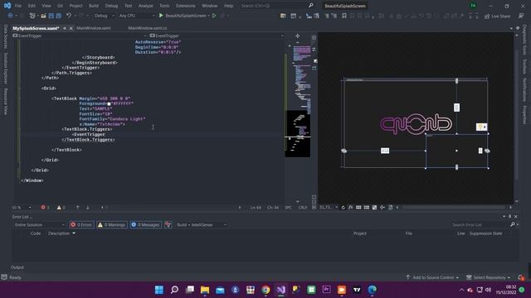Click swap panes icon between editor and designer
Image resolution: width=531 pixels, height=298 pixels.
click(x=314, y=50)
